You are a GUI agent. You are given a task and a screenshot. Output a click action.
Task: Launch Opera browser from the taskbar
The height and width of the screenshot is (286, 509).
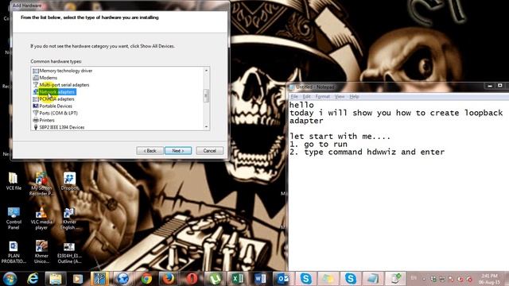(192, 279)
